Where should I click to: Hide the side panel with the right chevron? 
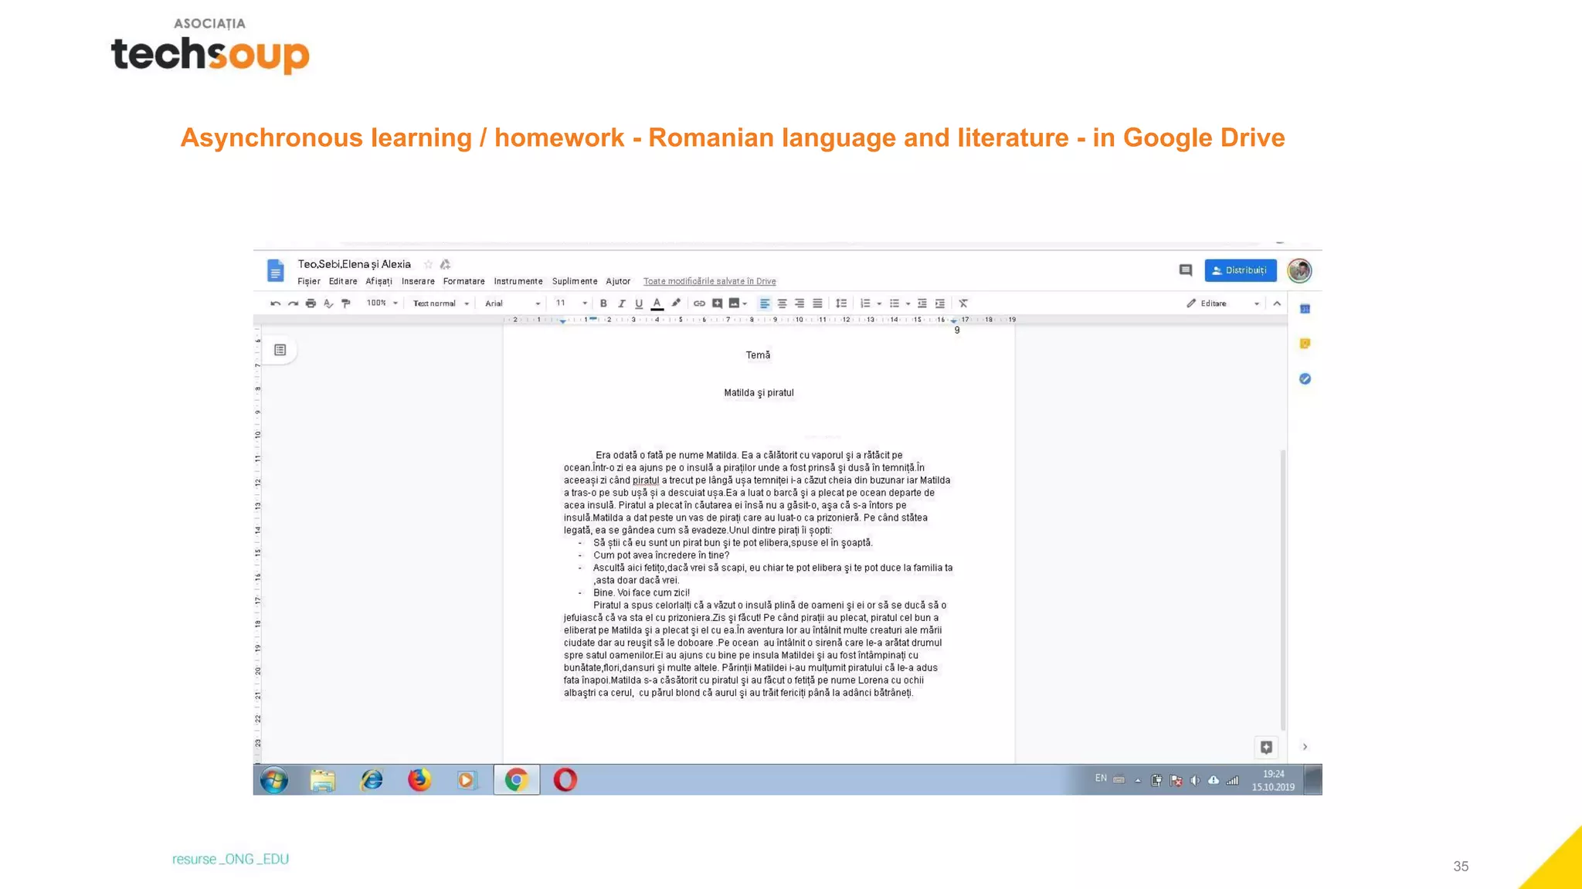1305,747
